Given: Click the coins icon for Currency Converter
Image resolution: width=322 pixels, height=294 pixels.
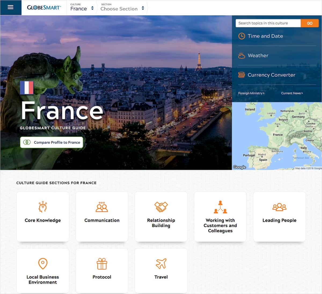Looking at the screenshot, I should coord(241,75).
